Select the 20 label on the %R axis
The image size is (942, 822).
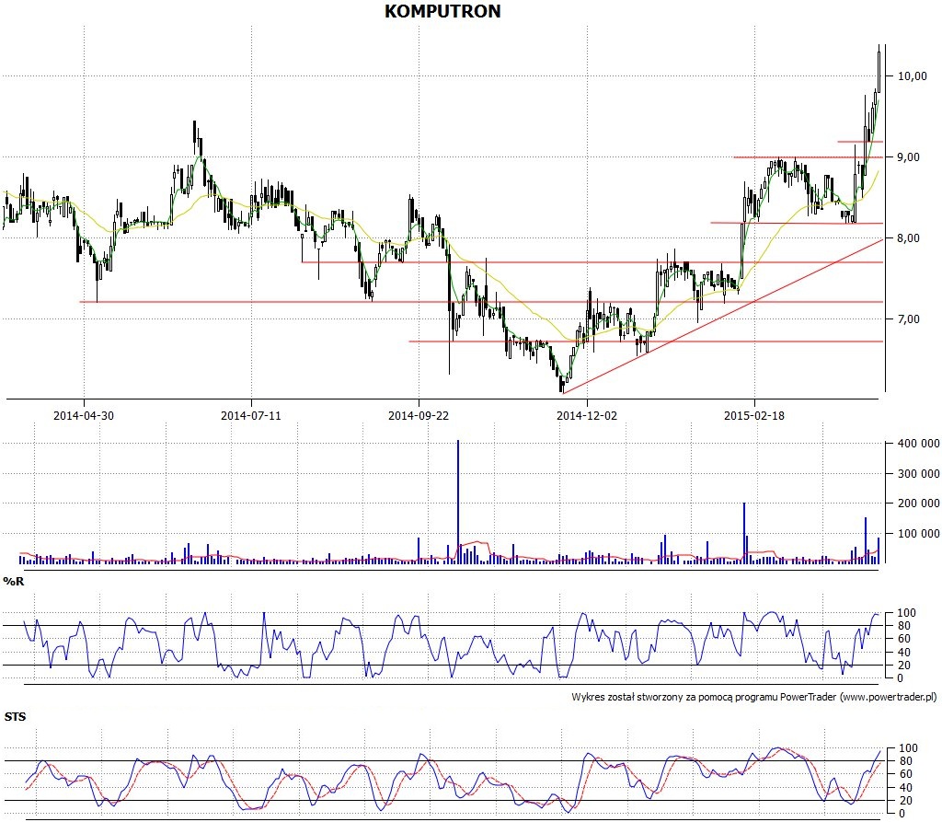903,666
